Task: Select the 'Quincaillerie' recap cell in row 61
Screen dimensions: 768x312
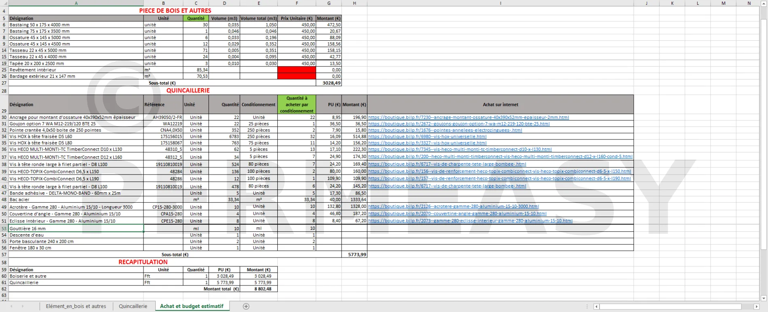Action: [76, 283]
